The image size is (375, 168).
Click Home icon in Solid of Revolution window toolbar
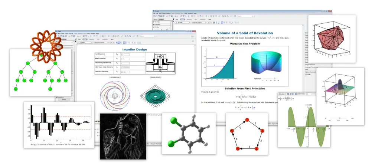pos(200,16)
